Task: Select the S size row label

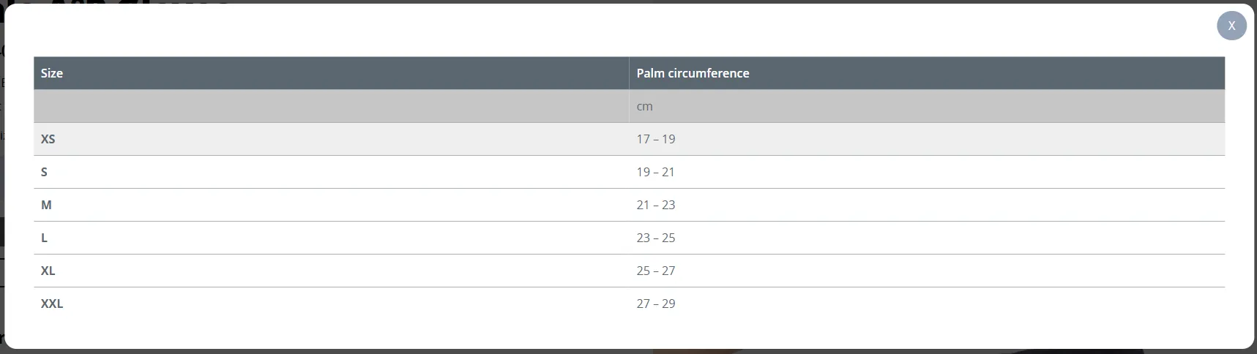Action: [x=44, y=172]
